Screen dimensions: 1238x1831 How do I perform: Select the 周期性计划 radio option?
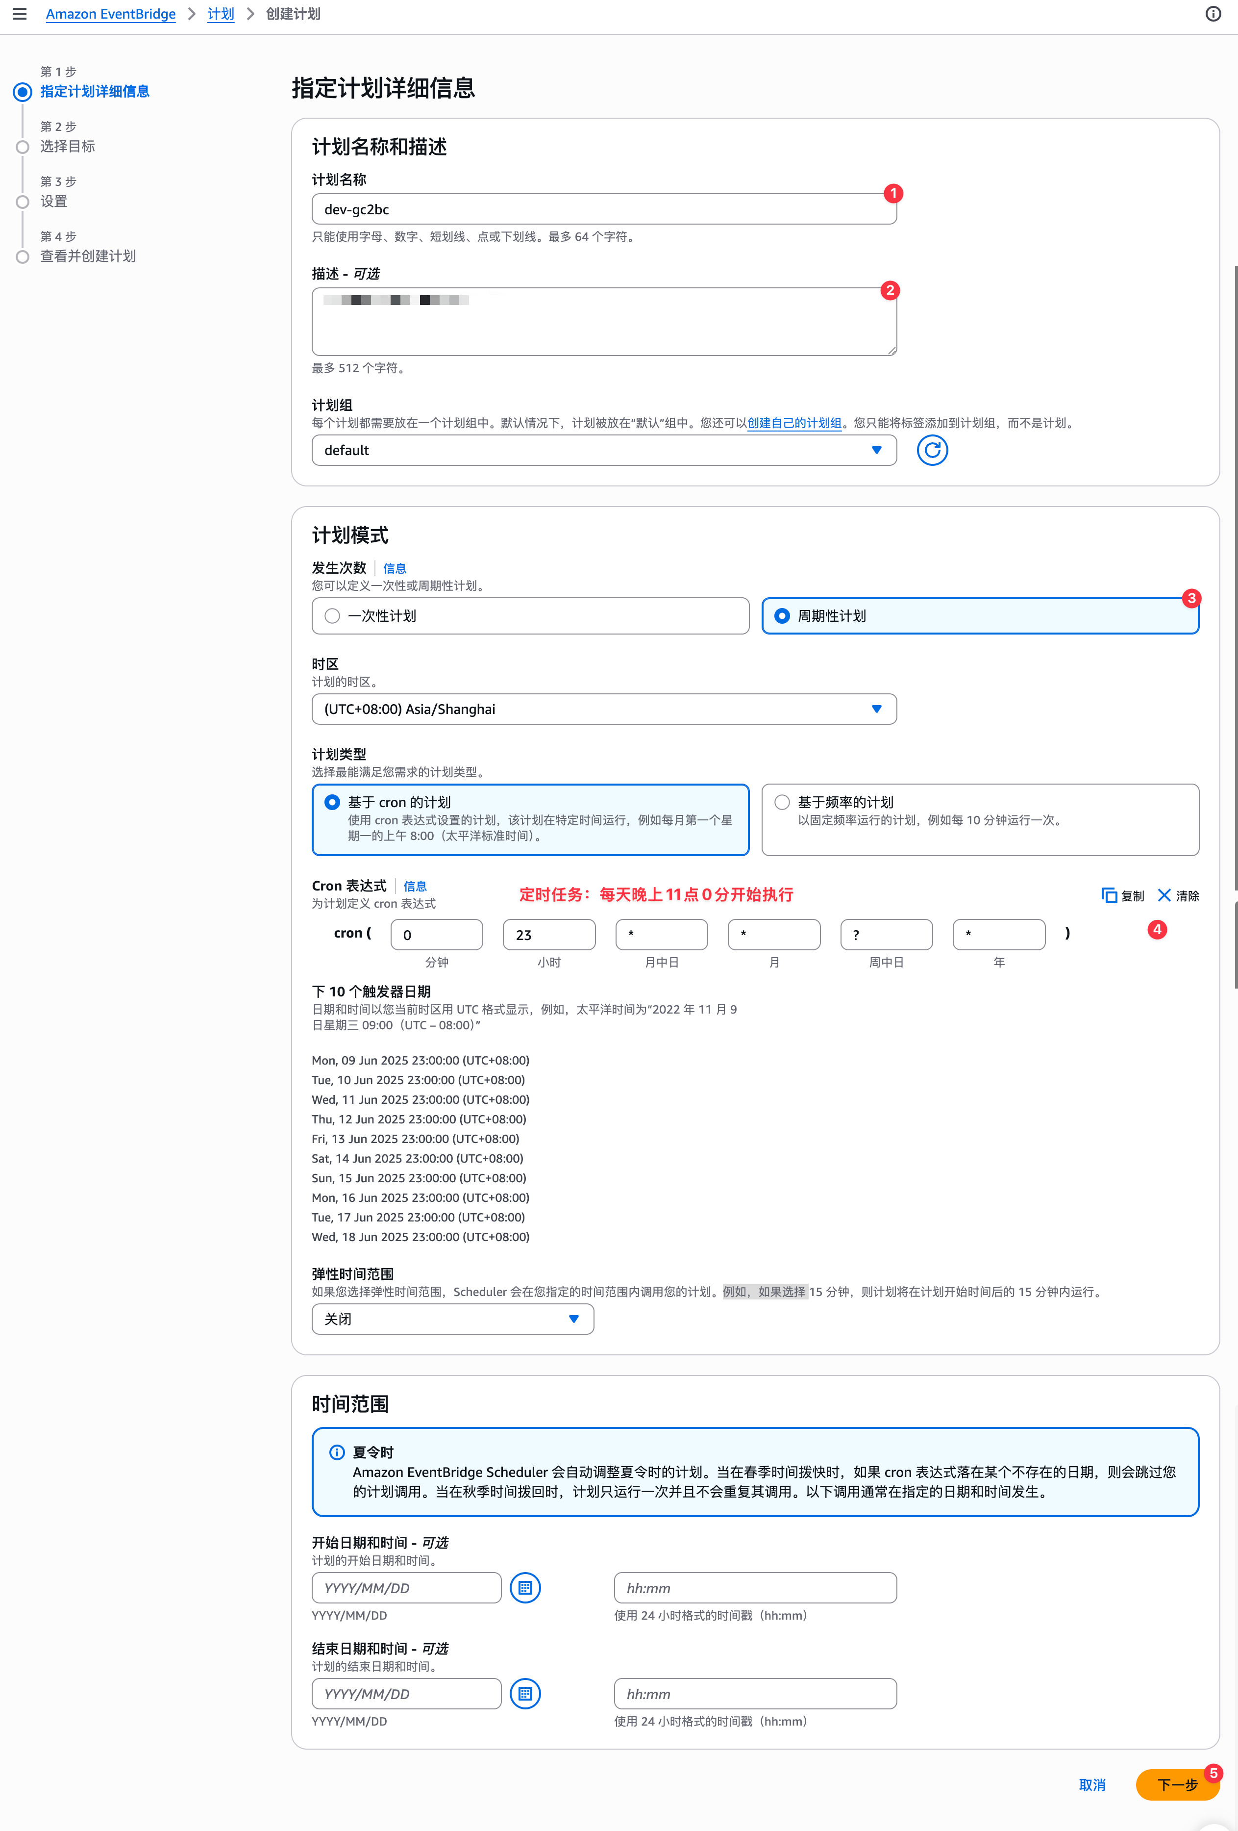click(782, 616)
